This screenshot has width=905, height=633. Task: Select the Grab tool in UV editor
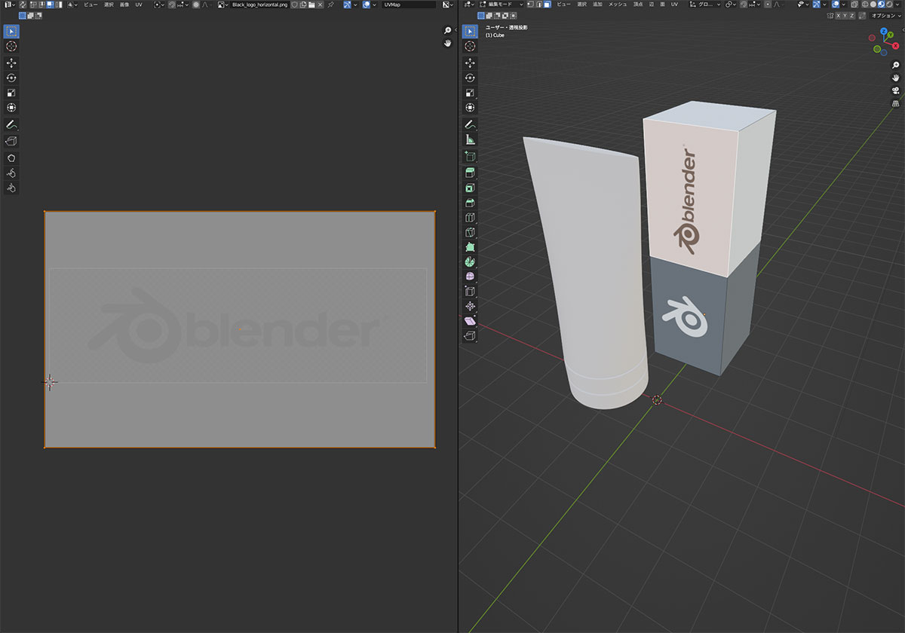pos(12,157)
